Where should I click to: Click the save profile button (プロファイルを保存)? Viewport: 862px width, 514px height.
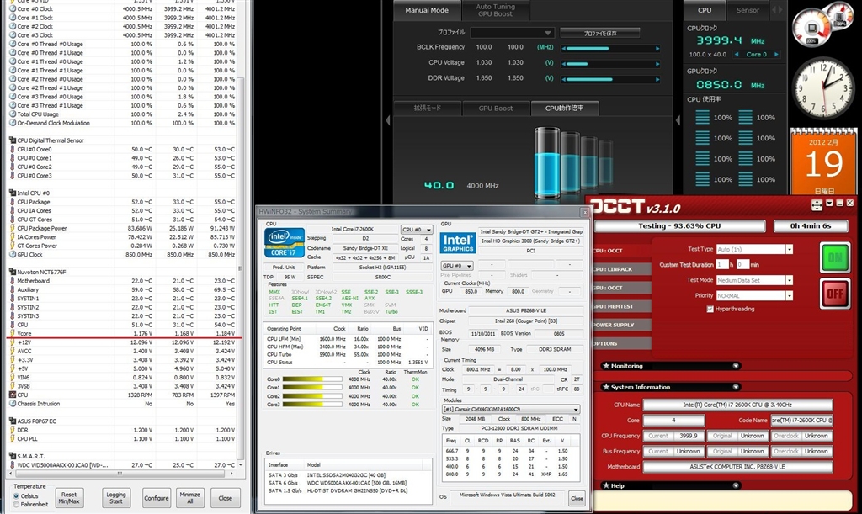[x=599, y=33]
